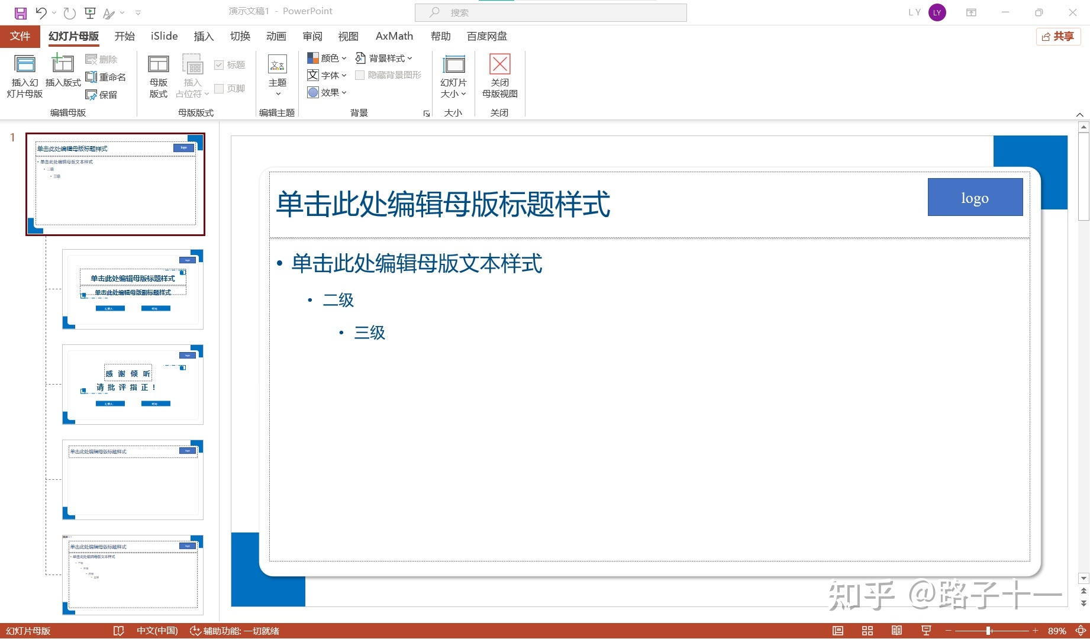Click the 三级 bullet text

369,333
